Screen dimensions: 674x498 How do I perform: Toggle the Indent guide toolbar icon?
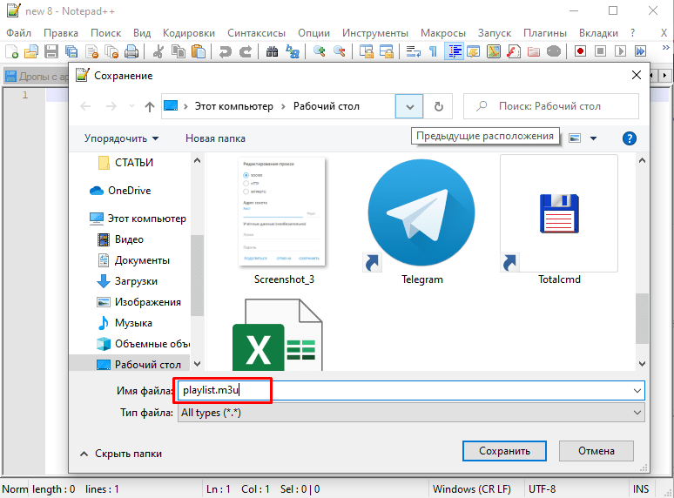click(x=454, y=51)
